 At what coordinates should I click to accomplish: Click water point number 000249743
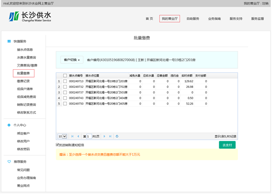click(76, 98)
